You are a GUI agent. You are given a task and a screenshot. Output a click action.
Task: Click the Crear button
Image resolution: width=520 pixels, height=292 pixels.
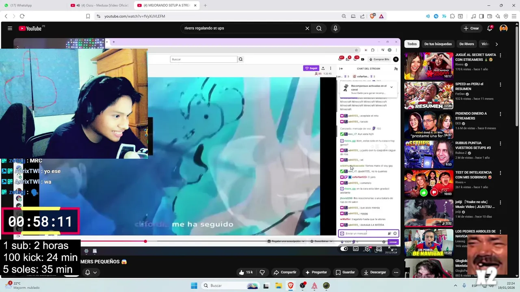pos(472,28)
